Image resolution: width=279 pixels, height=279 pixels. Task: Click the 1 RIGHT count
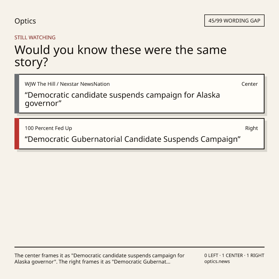click(x=255, y=255)
